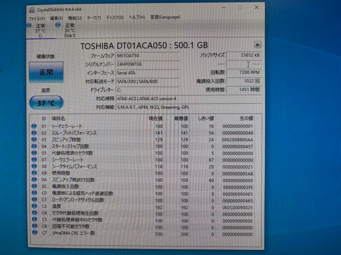Click the health lamp beside リードエラーレート
This screenshot has height=255, width=341.
[34, 126]
